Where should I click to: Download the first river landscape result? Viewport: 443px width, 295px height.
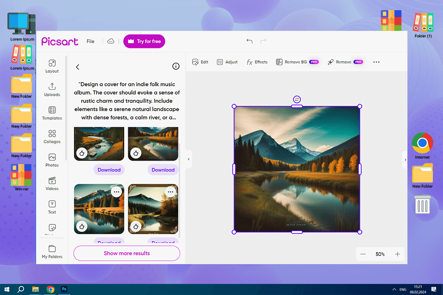coord(109,170)
